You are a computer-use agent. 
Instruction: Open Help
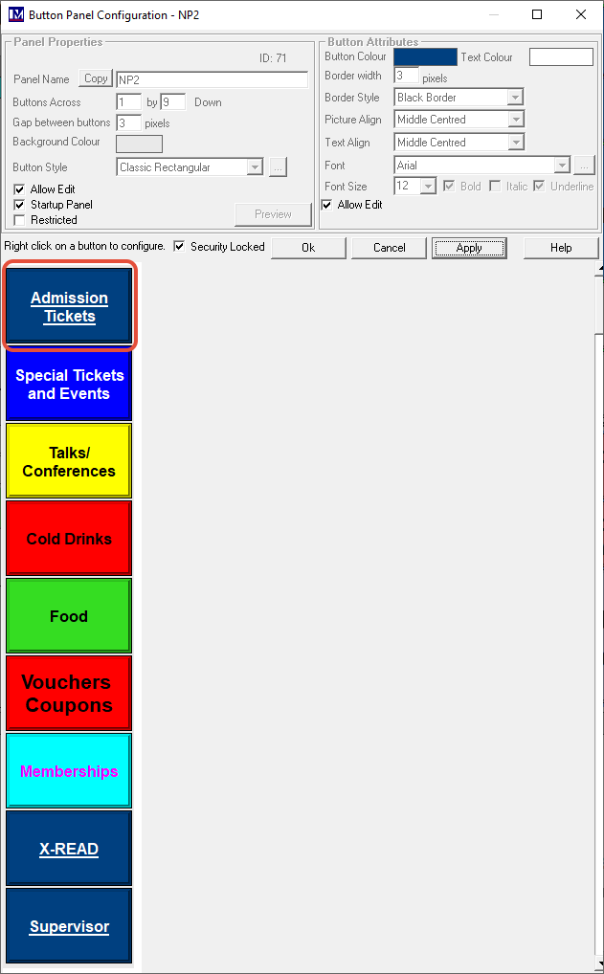click(561, 248)
